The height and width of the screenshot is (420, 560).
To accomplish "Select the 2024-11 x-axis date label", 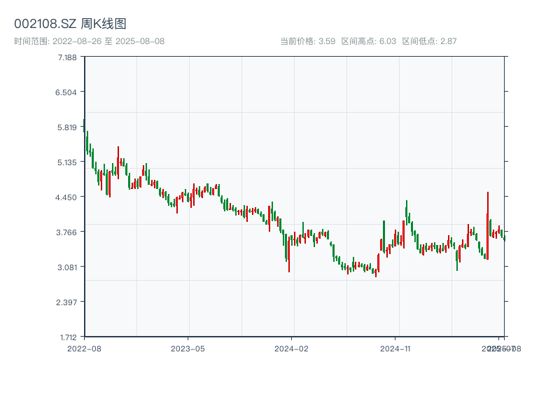I will click(395, 348).
